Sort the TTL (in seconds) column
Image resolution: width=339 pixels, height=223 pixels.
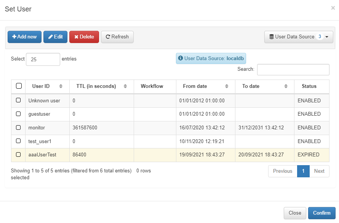[x=125, y=86]
